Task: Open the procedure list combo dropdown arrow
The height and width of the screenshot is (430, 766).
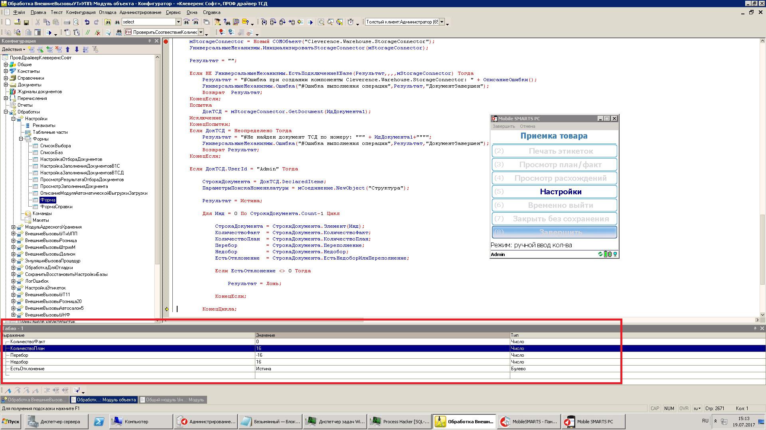Action: 201,32
